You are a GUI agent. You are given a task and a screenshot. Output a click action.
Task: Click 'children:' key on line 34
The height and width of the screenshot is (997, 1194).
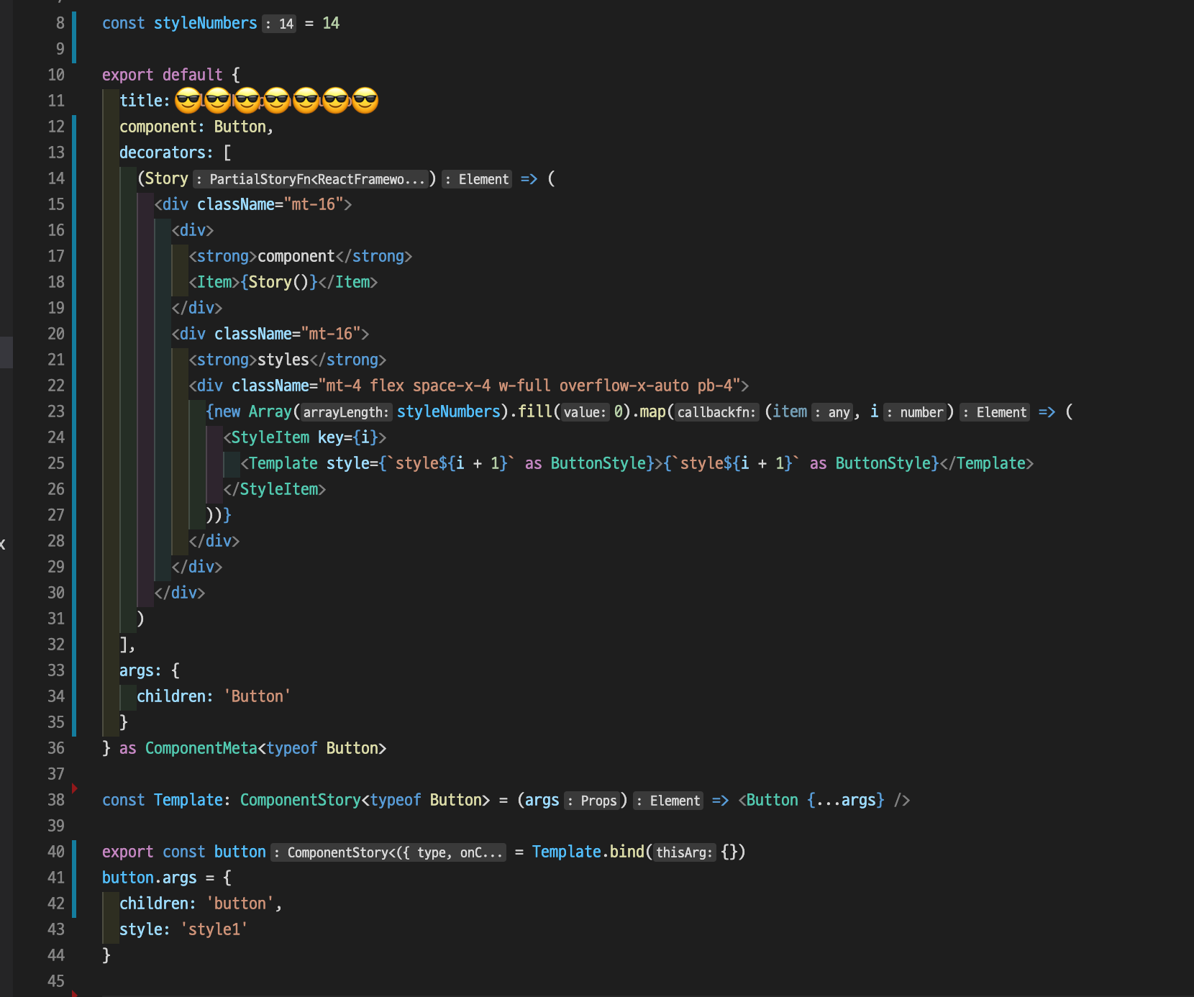(175, 696)
